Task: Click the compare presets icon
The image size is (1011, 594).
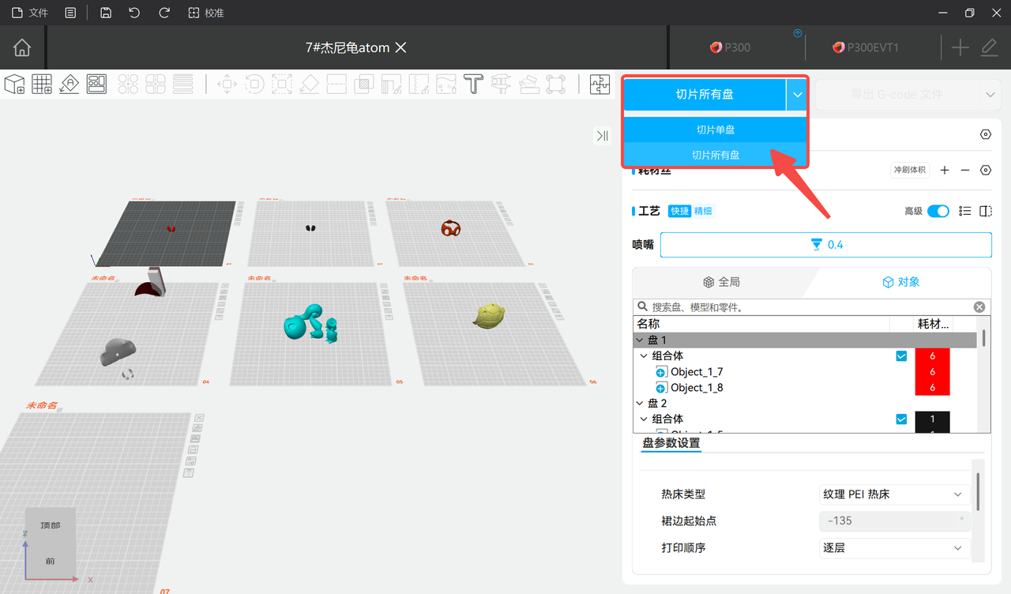Action: [x=985, y=211]
